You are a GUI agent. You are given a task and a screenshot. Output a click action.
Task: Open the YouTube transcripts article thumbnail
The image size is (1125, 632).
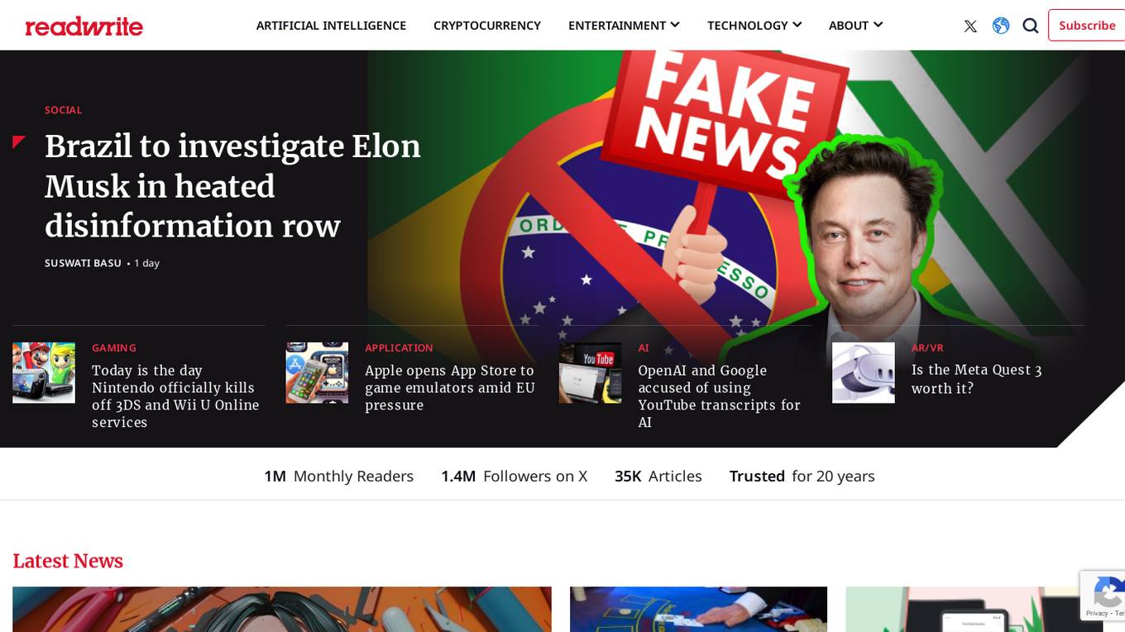click(590, 373)
